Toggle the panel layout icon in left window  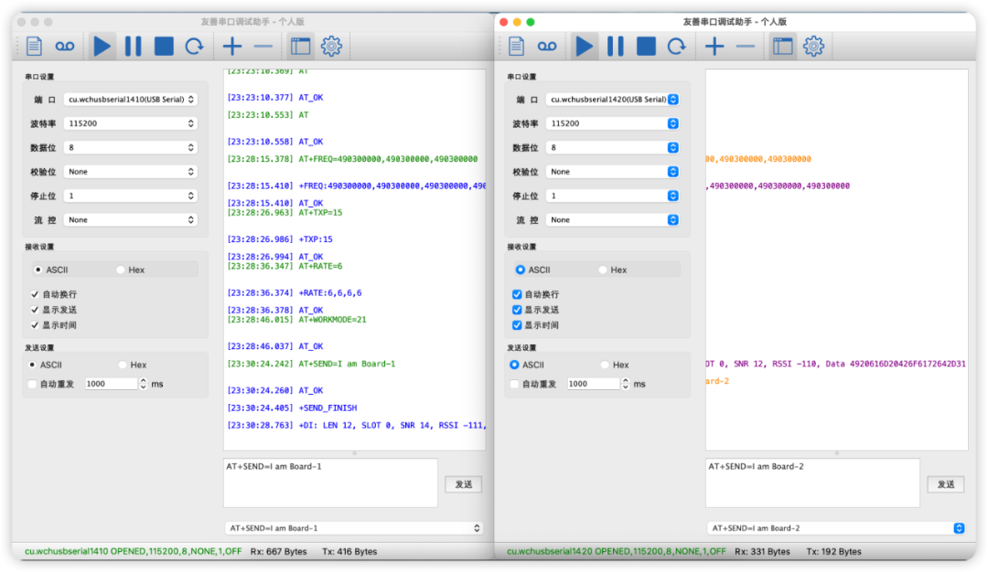[300, 47]
